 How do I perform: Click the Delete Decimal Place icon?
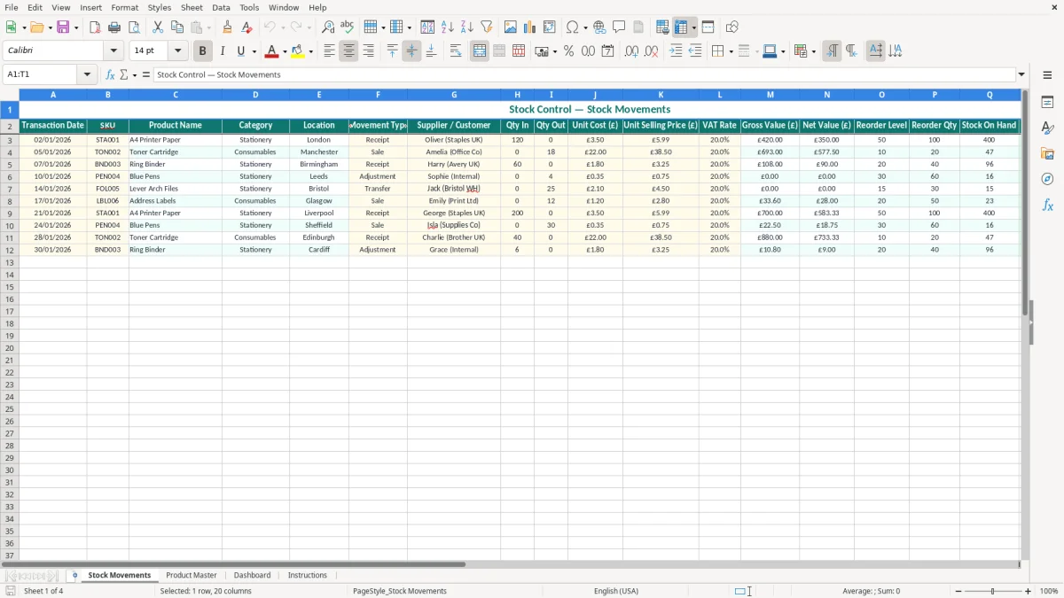pos(651,51)
